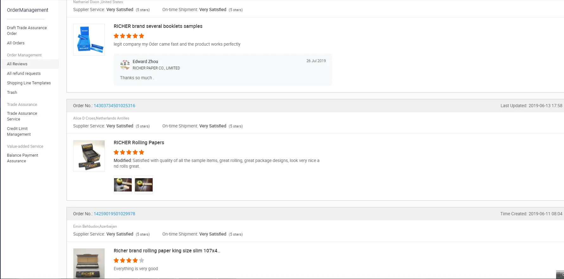Open Trade Assurance Service page
Viewport: 564px width, 279px height.
22,116
